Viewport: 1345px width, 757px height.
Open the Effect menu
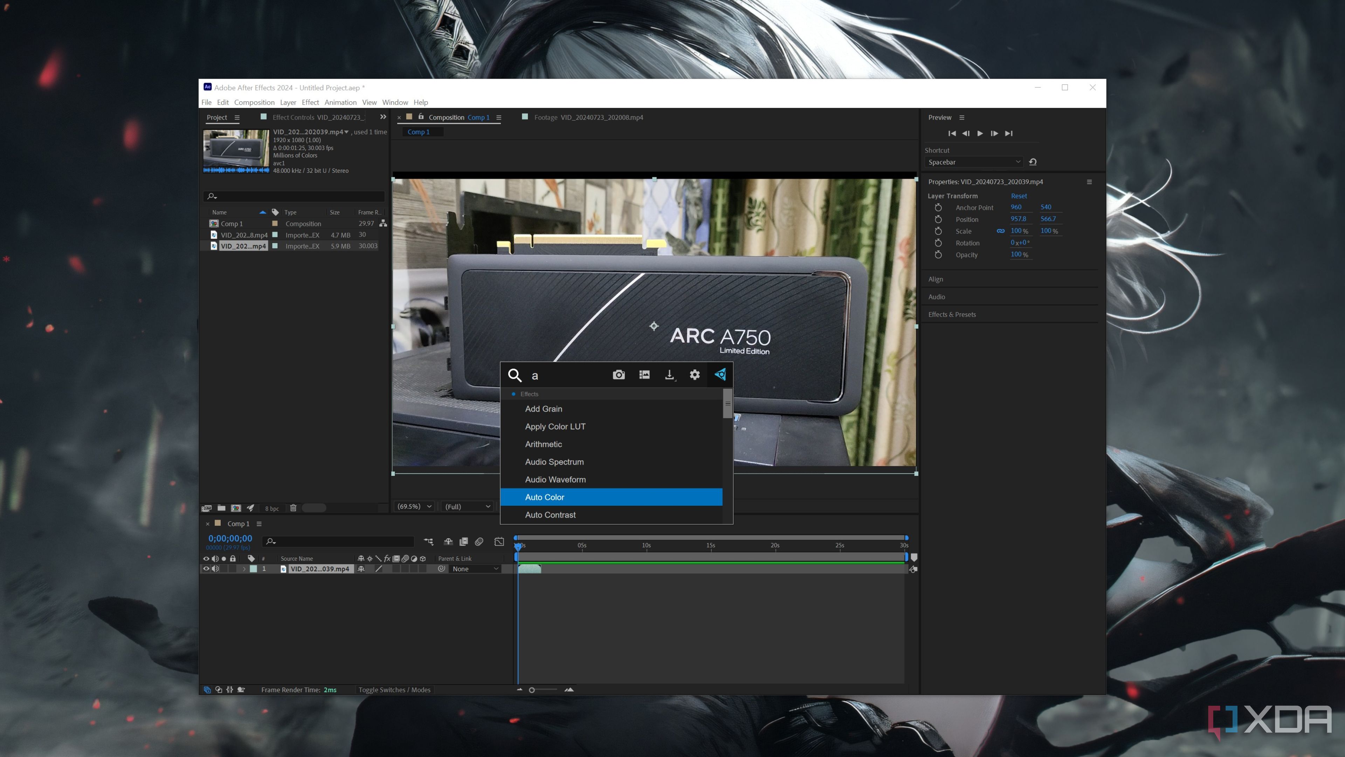[310, 102]
